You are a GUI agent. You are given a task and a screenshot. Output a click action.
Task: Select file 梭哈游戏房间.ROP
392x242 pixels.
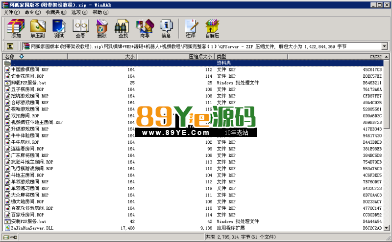[30, 109]
